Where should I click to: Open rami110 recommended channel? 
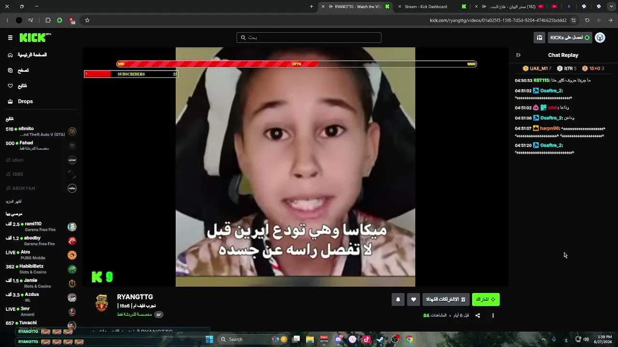pyautogui.click(x=41, y=227)
